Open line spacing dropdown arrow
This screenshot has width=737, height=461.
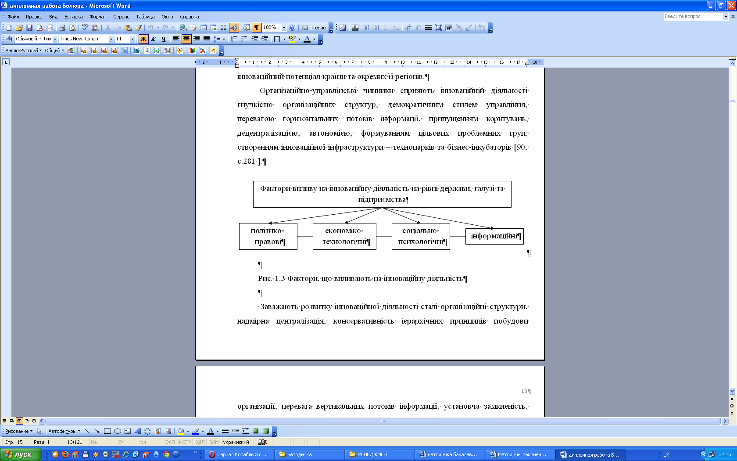pyautogui.click(x=224, y=39)
